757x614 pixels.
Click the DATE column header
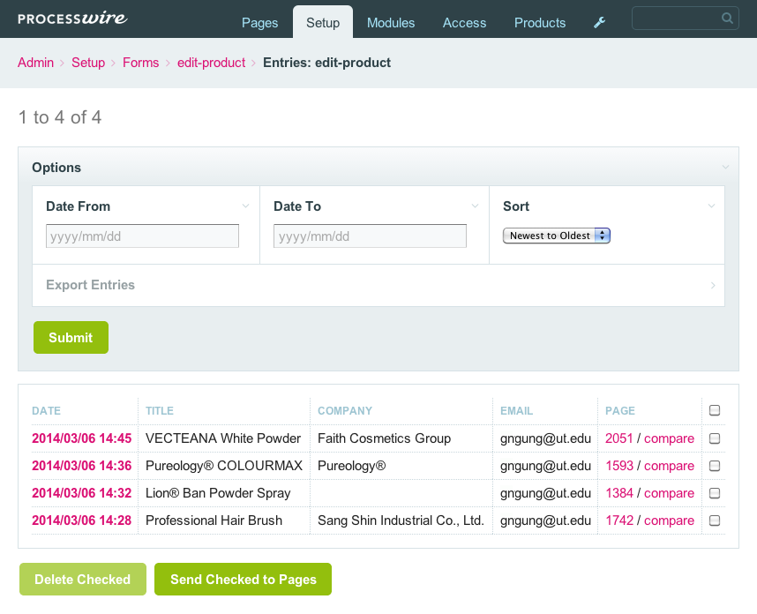tap(47, 411)
